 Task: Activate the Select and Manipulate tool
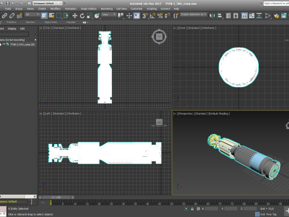(129, 16)
